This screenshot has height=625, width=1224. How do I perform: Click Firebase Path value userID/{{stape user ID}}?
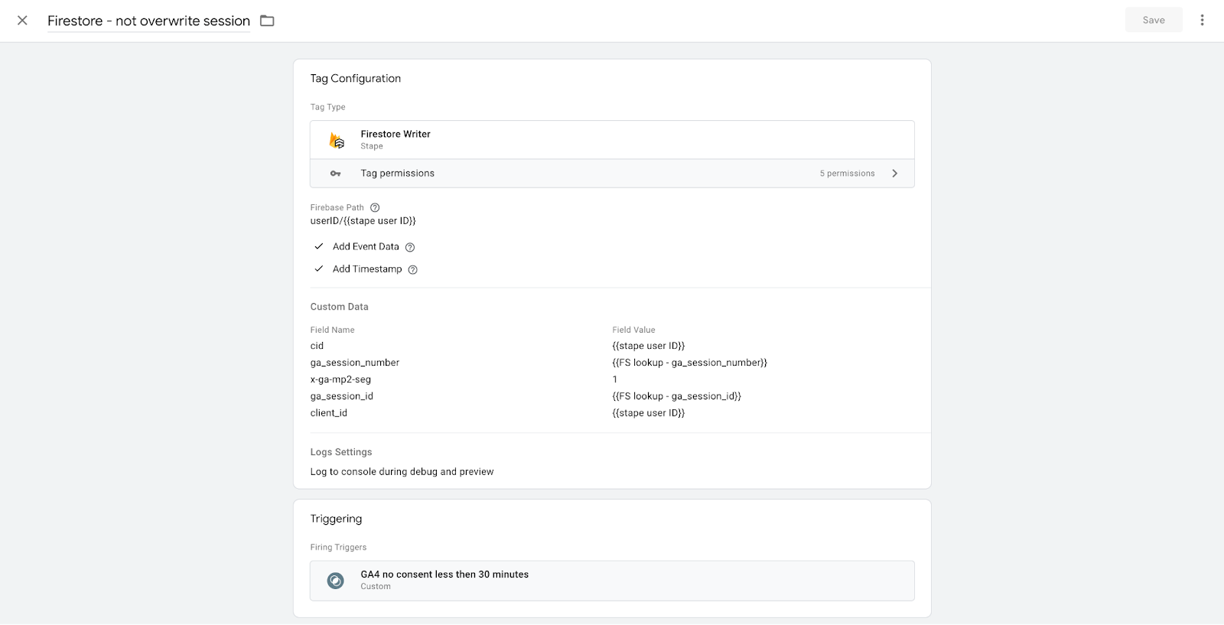[363, 221]
